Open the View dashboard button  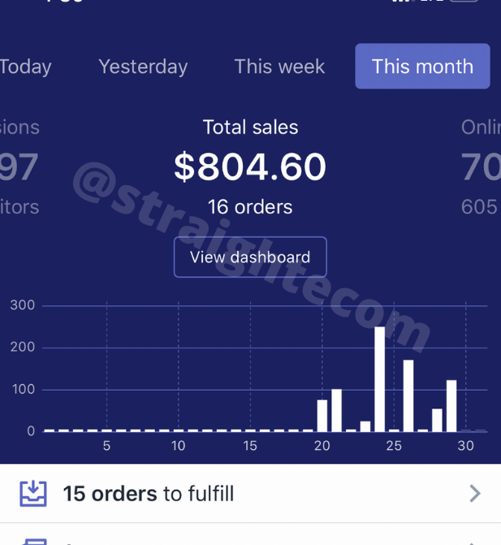coord(250,257)
